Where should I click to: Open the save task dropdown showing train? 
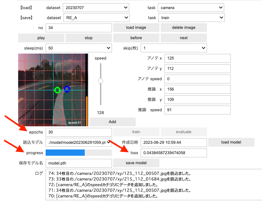(191, 18)
